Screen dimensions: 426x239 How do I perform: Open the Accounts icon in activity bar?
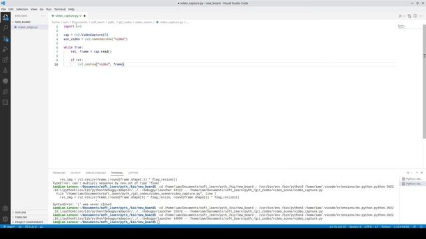pyautogui.click(x=5, y=208)
